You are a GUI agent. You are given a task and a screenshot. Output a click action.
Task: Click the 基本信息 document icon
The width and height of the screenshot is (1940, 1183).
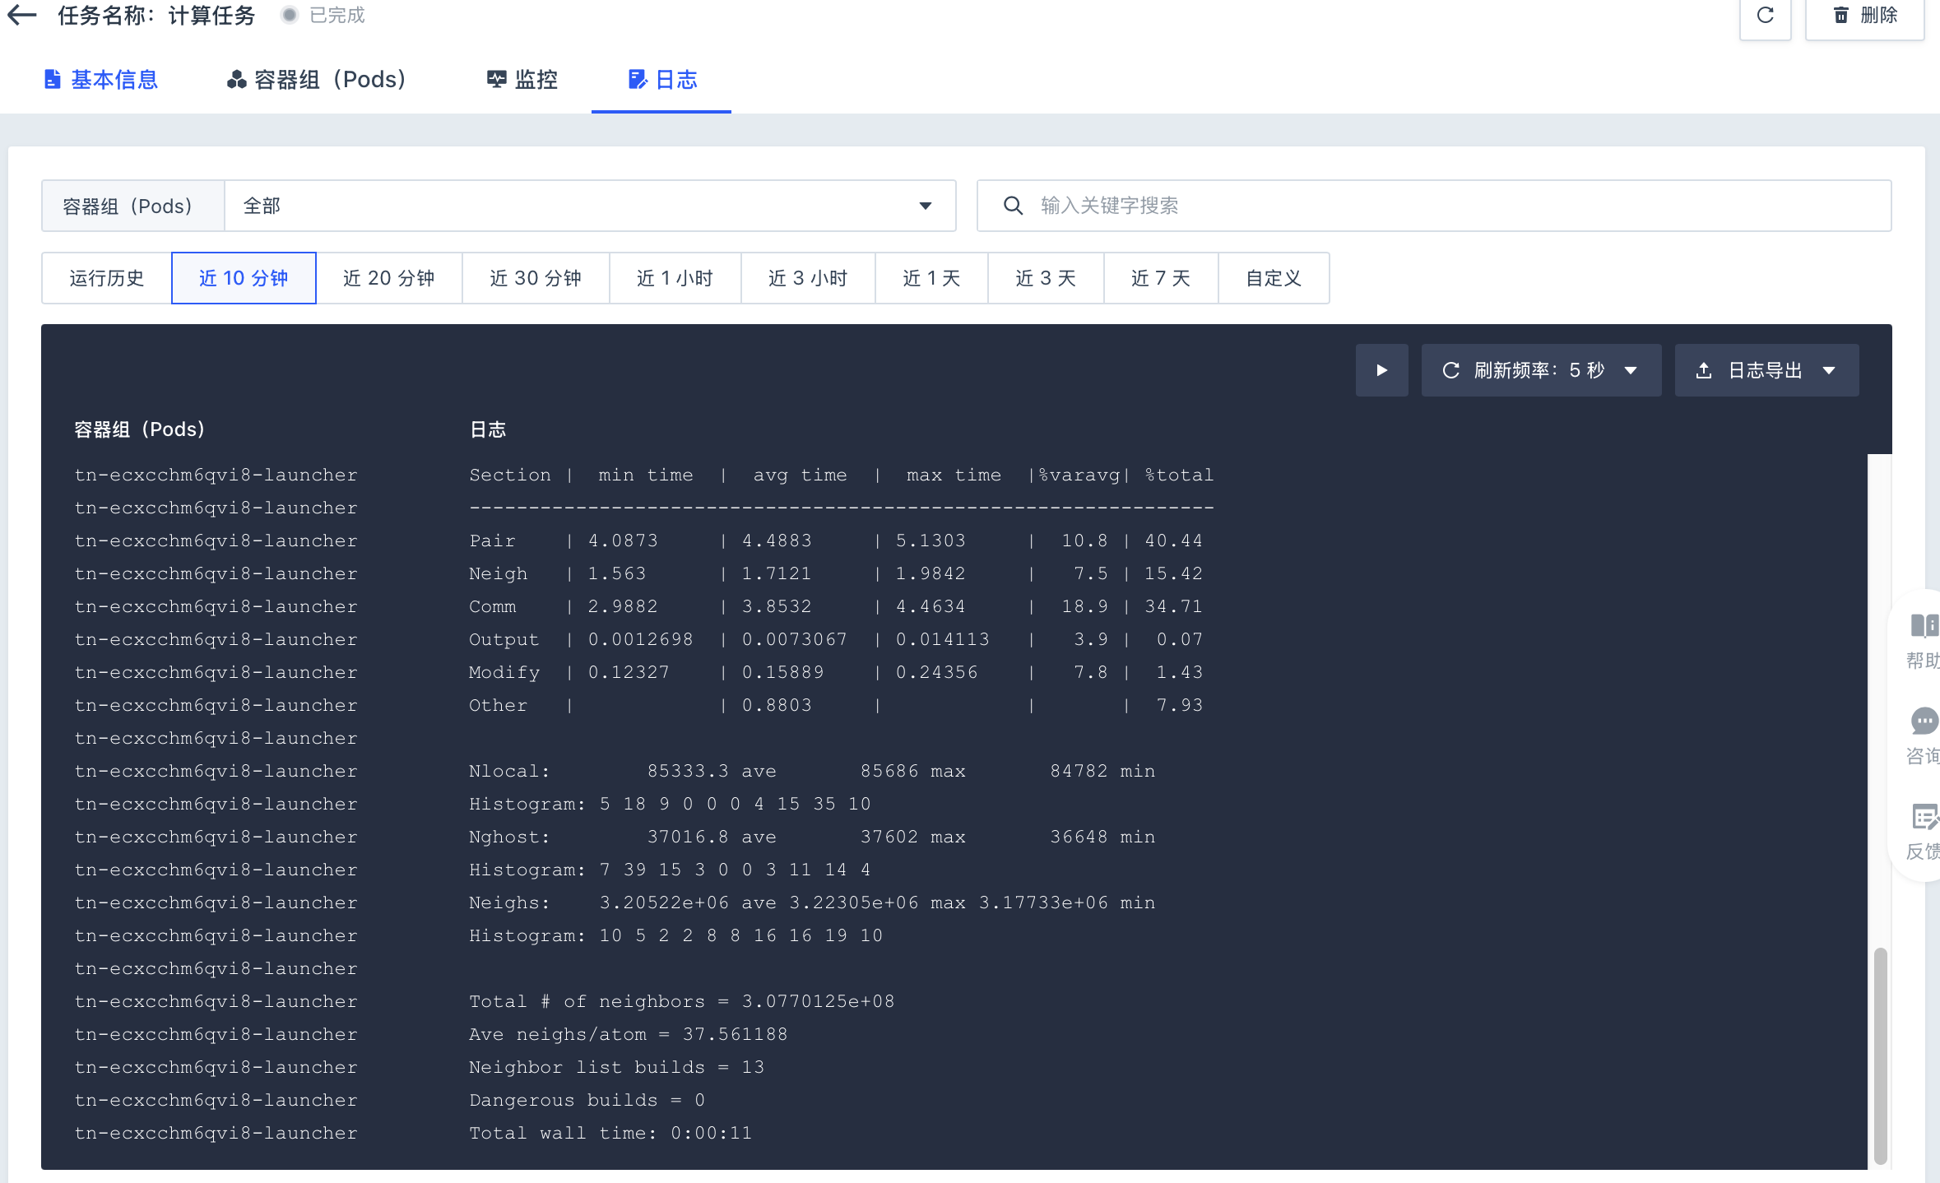52,80
